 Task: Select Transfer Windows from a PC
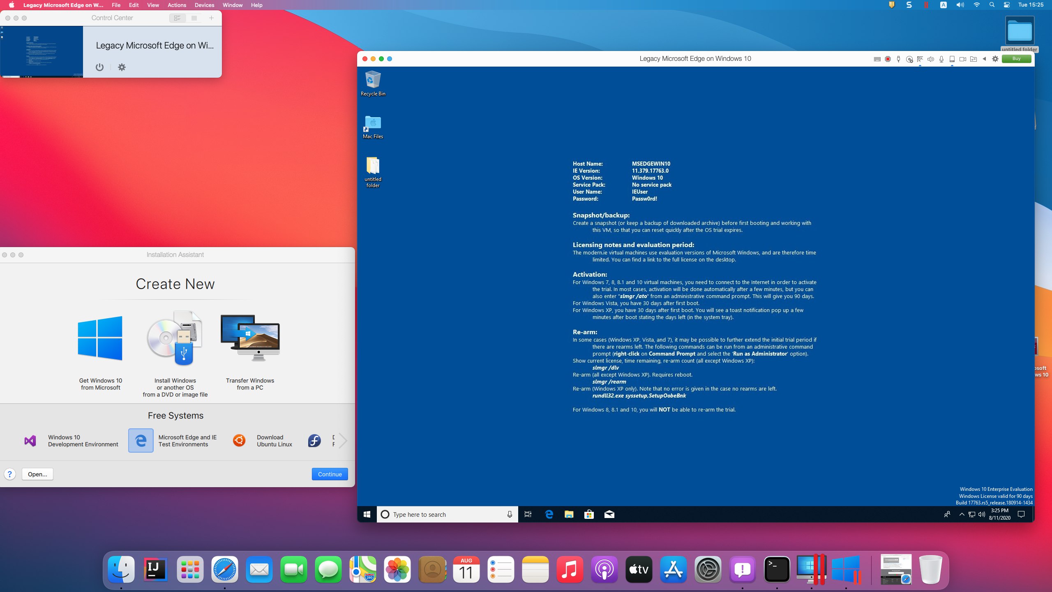coord(250,353)
